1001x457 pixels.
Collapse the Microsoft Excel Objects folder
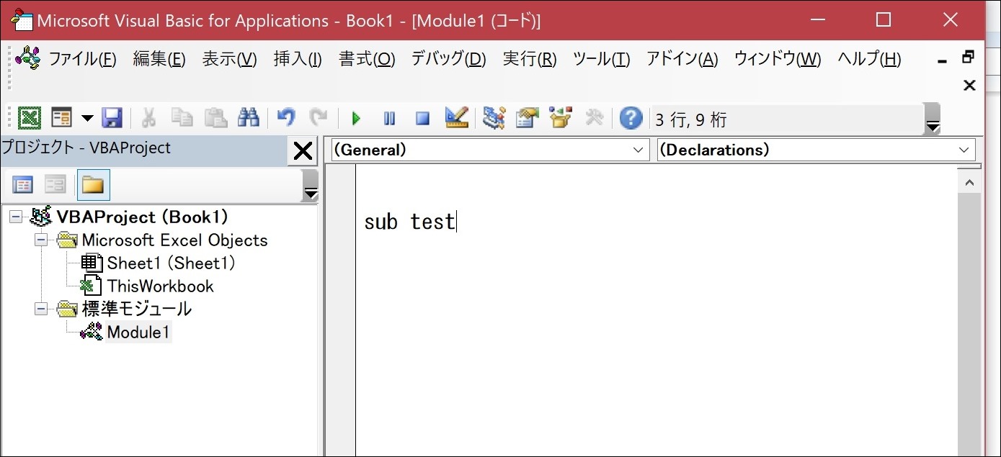[42, 240]
